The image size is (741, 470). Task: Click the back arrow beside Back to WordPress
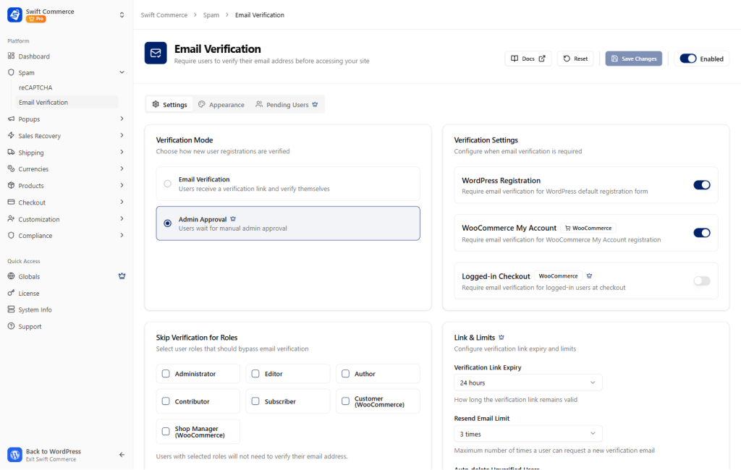(x=122, y=454)
